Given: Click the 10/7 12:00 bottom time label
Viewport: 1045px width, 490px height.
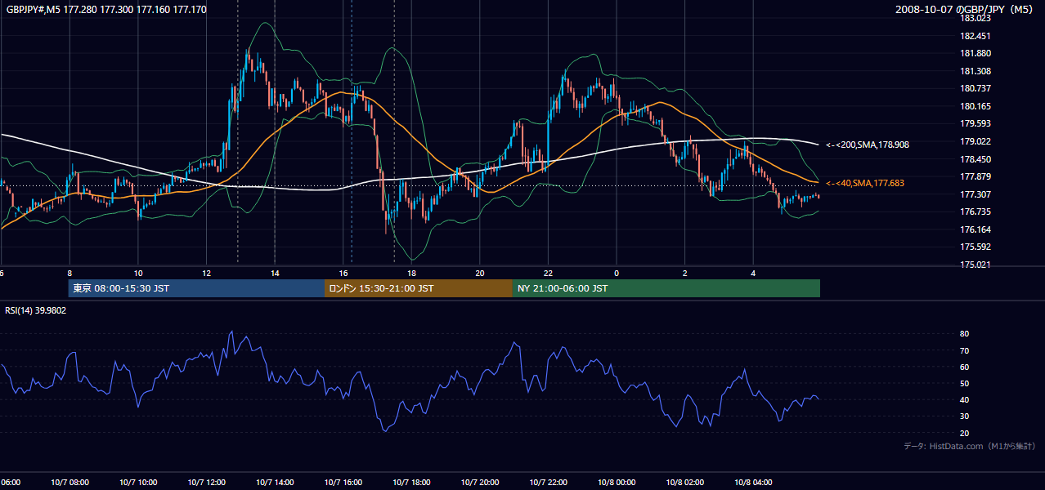Looking at the screenshot, I should [x=207, y=483].
